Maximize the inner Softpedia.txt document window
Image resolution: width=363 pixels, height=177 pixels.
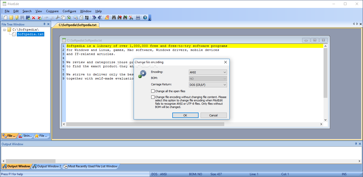point(315,40)
